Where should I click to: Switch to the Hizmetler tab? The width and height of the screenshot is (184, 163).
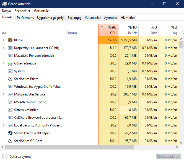tap(128, 18)
